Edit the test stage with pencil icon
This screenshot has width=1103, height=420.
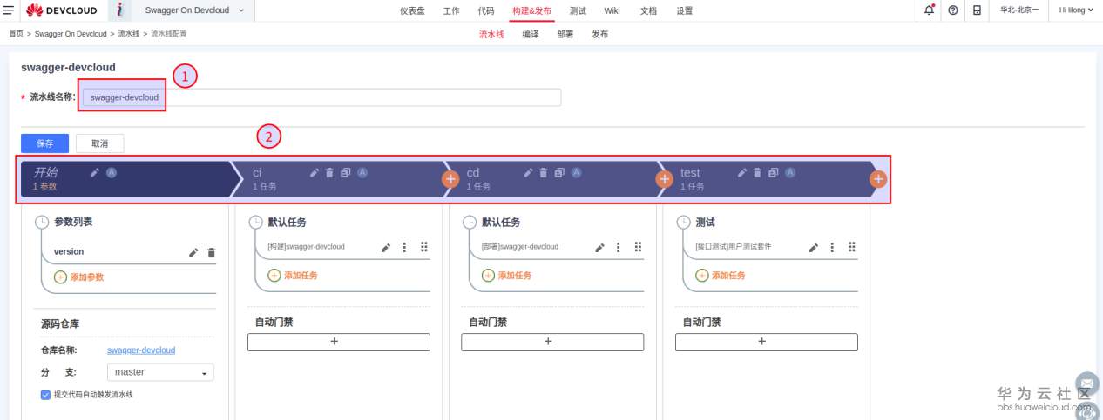(x=742, y=173)
